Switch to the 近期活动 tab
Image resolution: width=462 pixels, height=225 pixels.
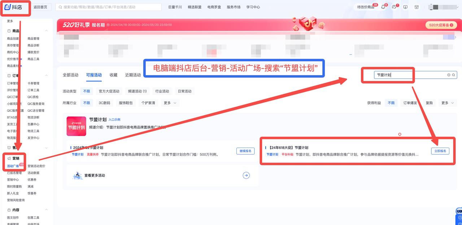tap(133, 75)
